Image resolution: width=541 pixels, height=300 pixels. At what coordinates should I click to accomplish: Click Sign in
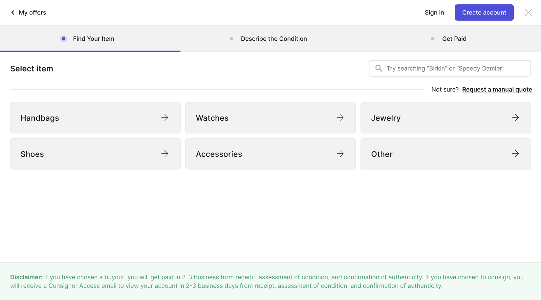point(434,12)
